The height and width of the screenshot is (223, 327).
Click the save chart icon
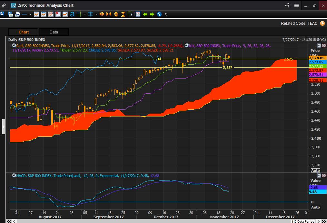[3, 14]
